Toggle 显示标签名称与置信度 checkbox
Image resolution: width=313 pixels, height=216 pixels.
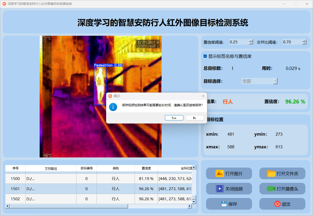click(205, 56)
